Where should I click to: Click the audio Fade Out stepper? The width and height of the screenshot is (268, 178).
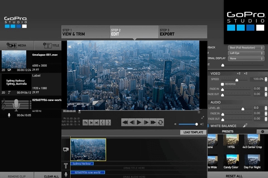[266, 119]
